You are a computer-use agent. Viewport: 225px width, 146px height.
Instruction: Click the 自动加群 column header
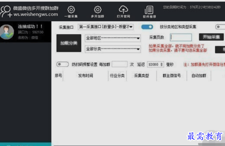click(x=199, y=76)
